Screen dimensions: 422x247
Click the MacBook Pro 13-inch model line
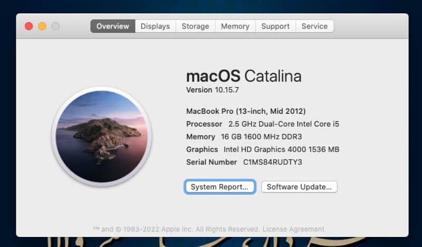246,111
